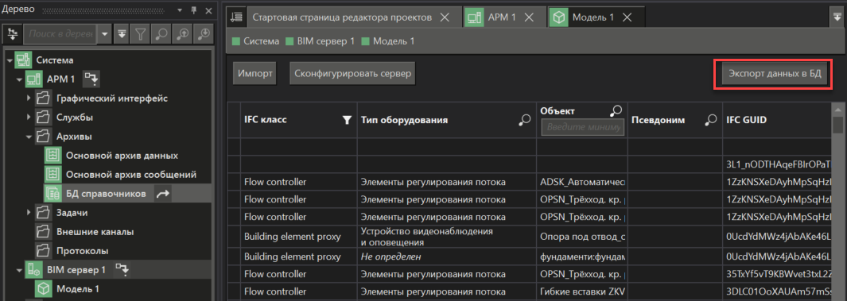This screenshot has width=847, height=301.
Task: Click the search-next (down arrow) magnifier icon
Action: [204, 34]
